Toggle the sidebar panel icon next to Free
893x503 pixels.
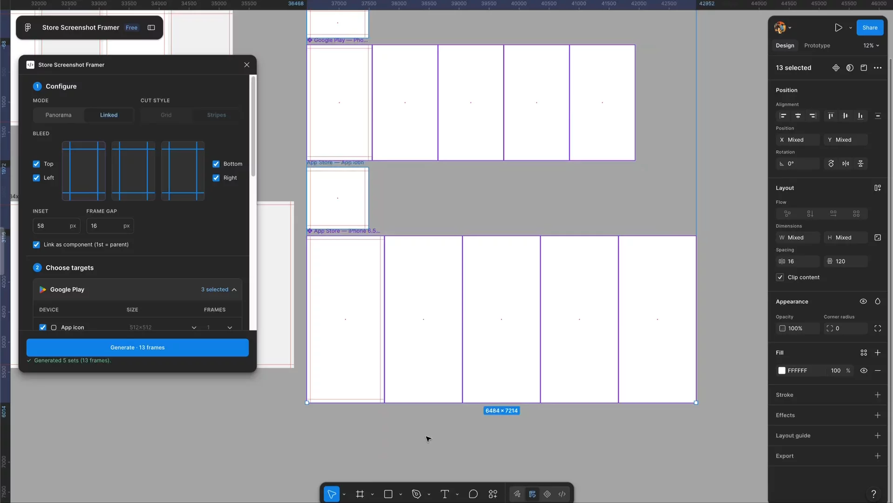[x=151, y=27]
